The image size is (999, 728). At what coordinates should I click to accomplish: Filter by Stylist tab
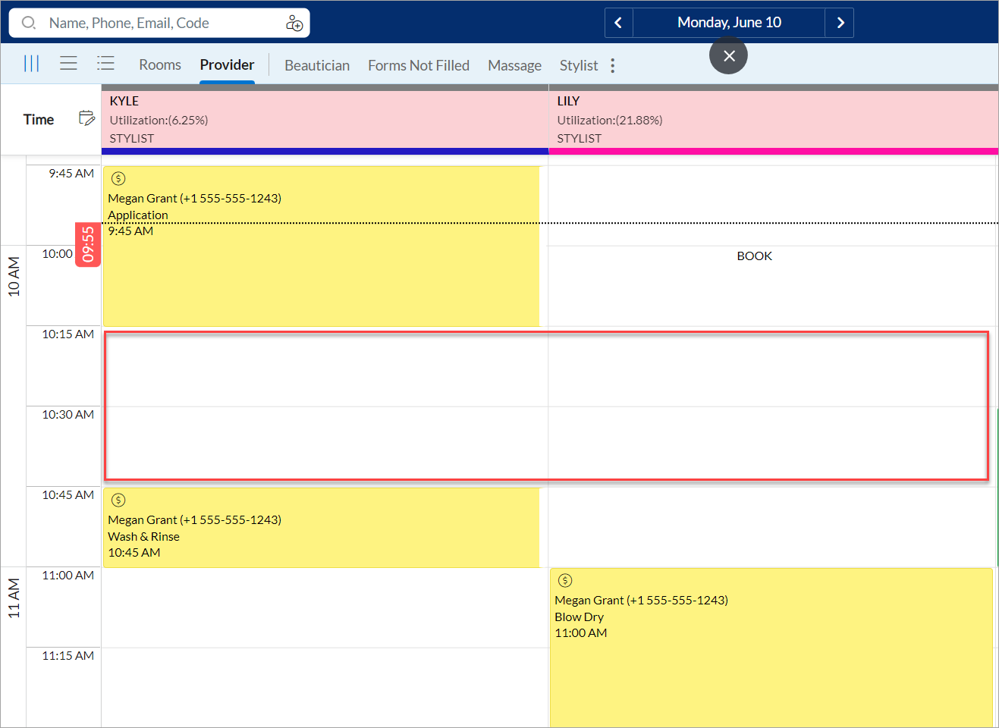579,65
